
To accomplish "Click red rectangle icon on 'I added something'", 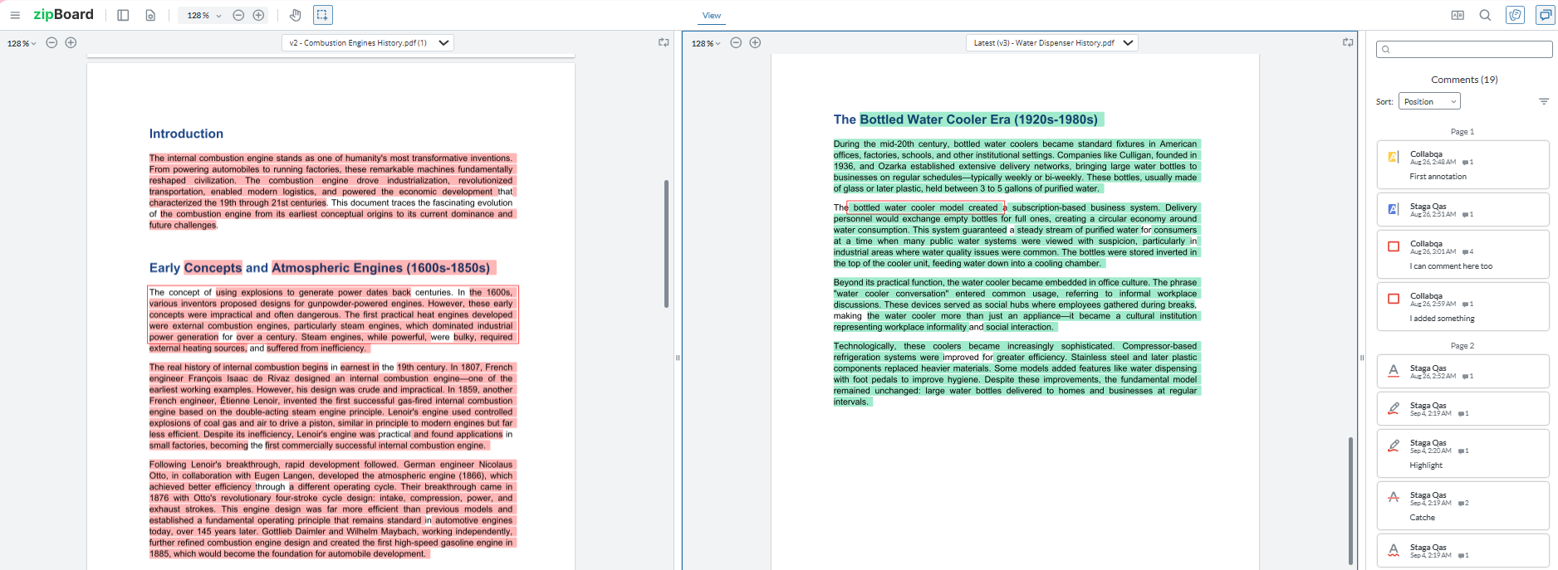I will tap(1394, 299).
